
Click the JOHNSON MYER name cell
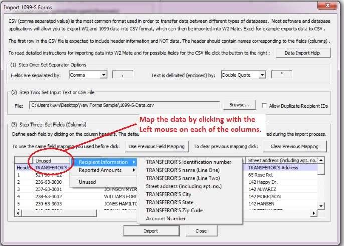(x=120, y=189)
